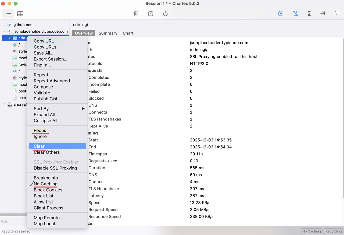Collapse jsonplaceholder.typicode.com in the sidebar

4,31
